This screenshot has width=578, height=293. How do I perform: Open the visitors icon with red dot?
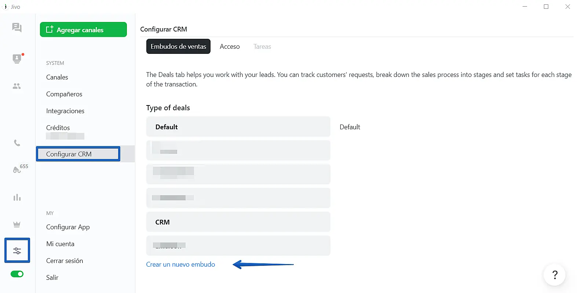click(x=17, y=59)
